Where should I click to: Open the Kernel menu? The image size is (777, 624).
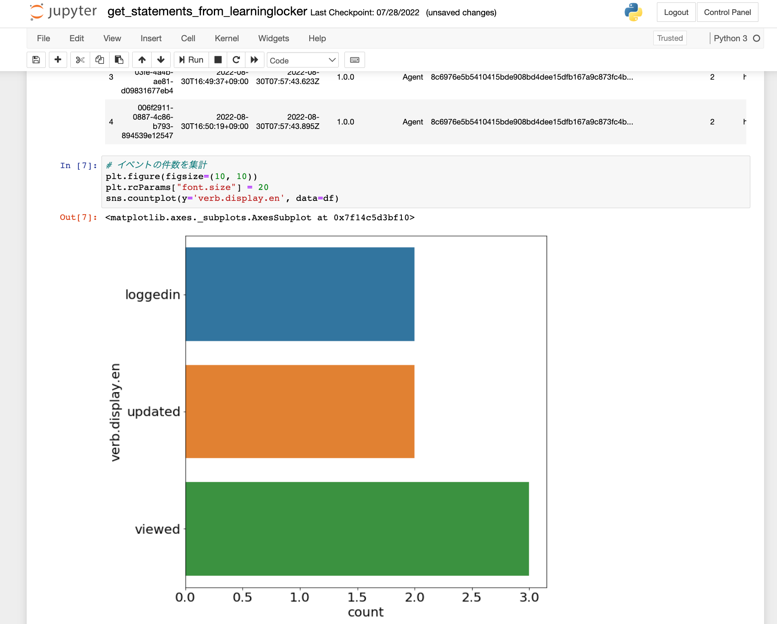point(226,38)
